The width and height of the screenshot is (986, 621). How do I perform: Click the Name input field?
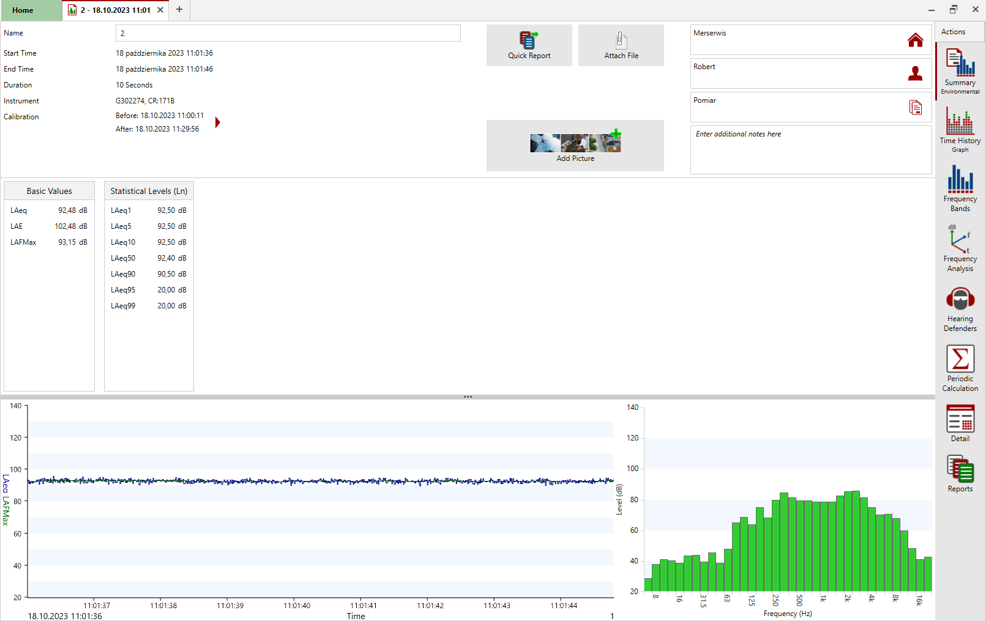pyautogui.click(x=288, y=33)
